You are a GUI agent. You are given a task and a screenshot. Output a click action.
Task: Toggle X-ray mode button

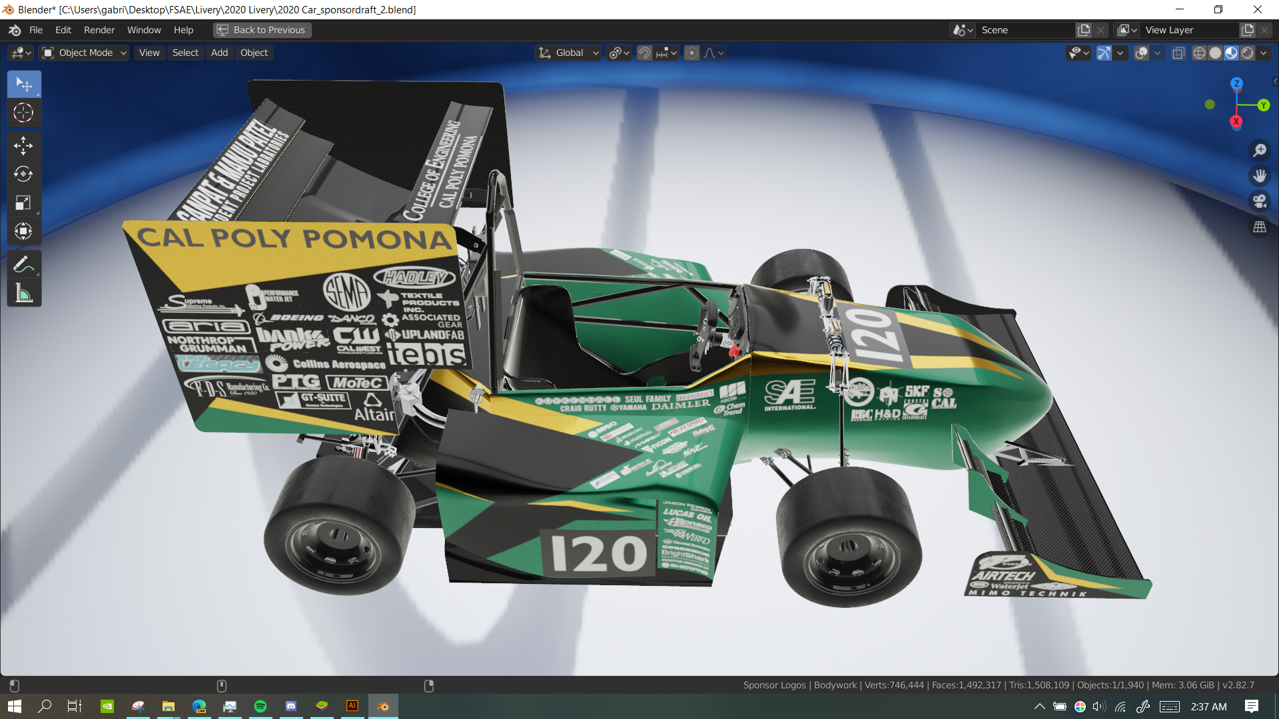1178,53
